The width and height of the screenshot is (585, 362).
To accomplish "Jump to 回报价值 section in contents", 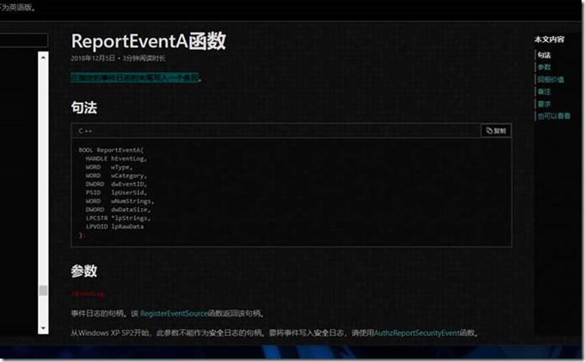I will pos(551,79).
